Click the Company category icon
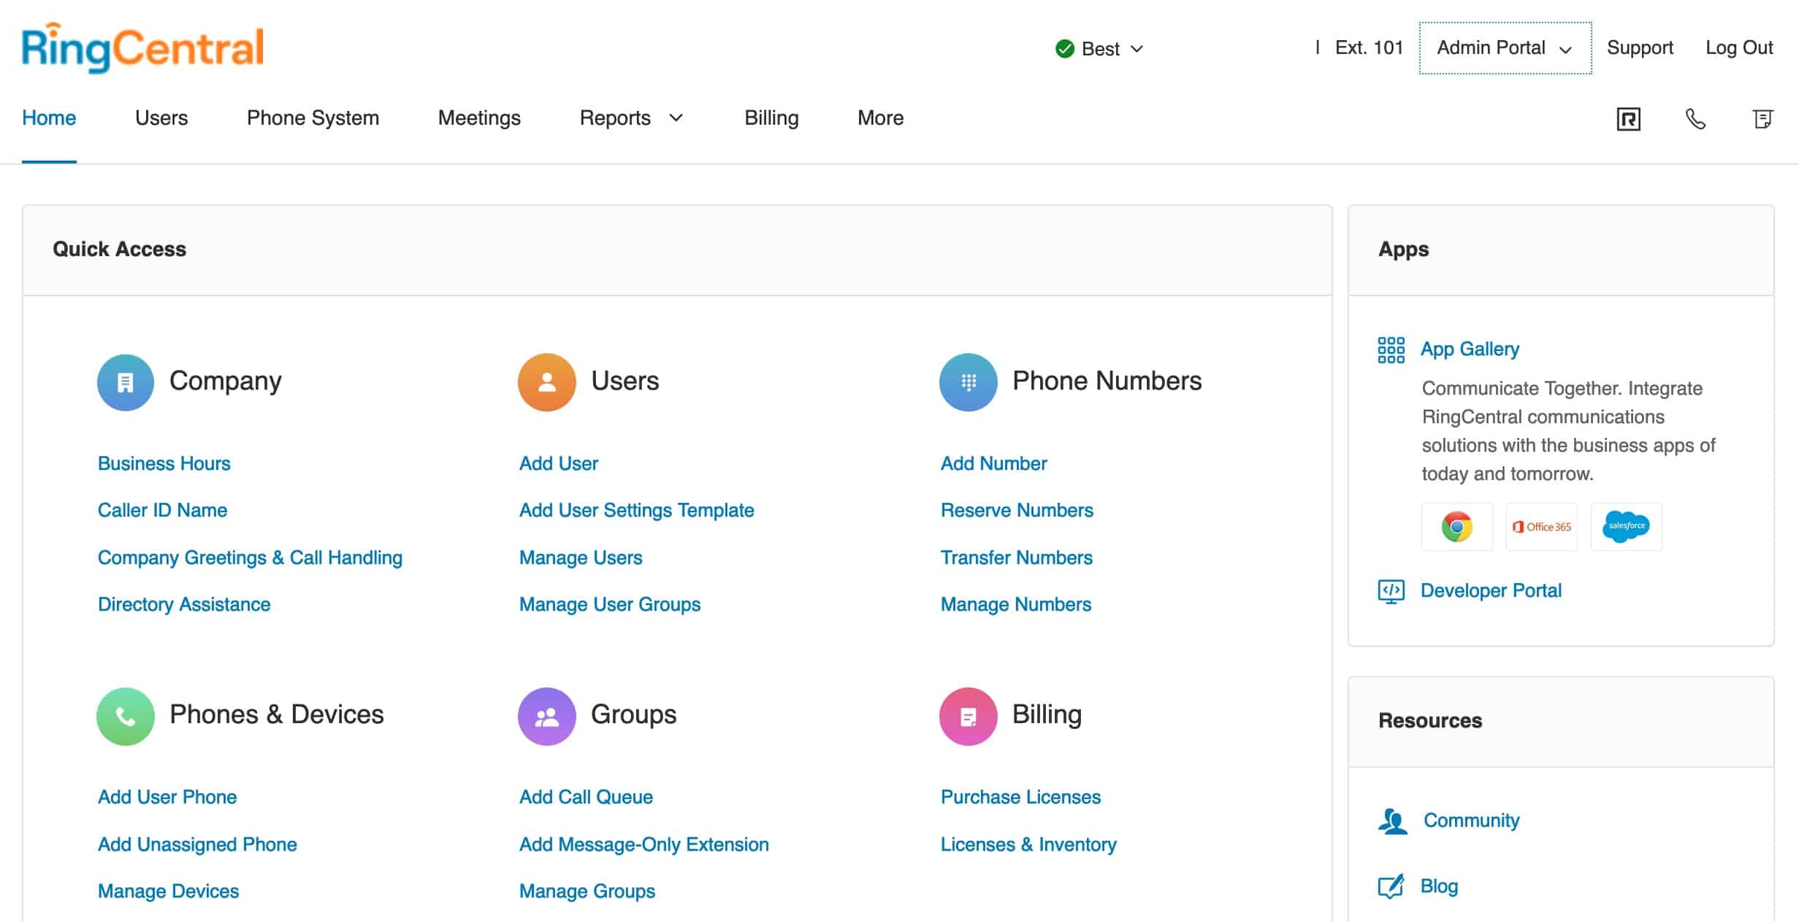The image size is (1799, 921). pyautogui.click(x=125, y=381)
